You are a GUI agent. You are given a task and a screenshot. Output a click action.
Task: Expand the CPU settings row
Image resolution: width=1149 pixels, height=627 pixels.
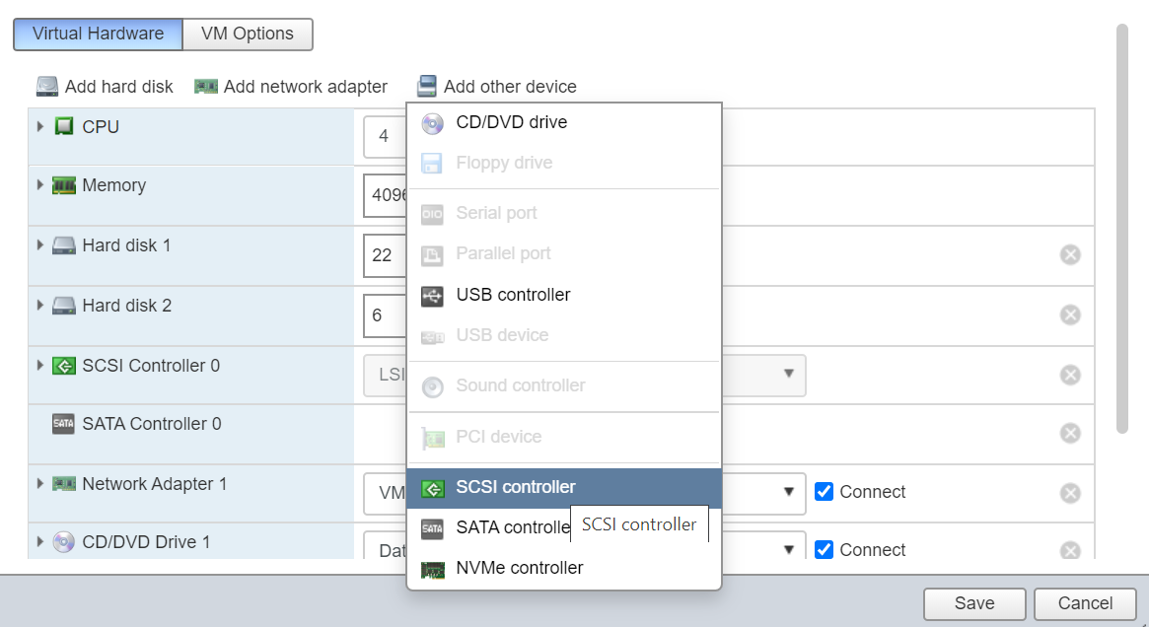40,126
